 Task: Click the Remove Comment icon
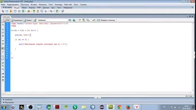pyautogui.click(x=3, y=60)
